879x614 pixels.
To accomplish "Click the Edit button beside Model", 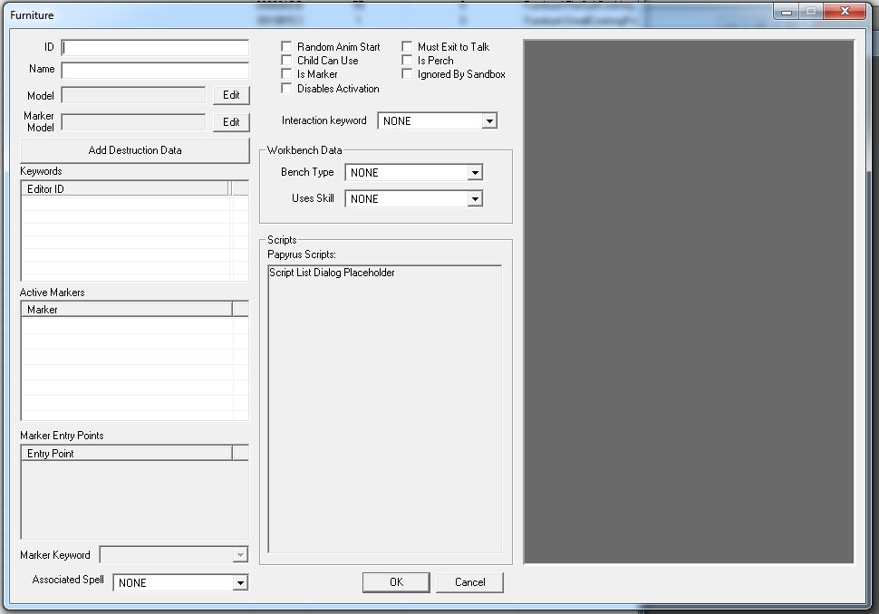I will 231,95.
